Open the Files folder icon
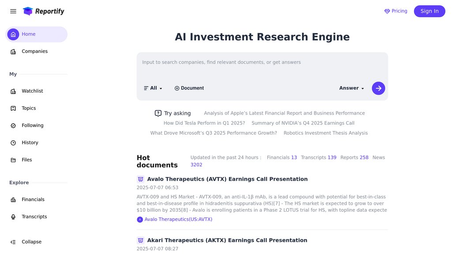Viewport: 452px width, 254px height. coord(13,160)
